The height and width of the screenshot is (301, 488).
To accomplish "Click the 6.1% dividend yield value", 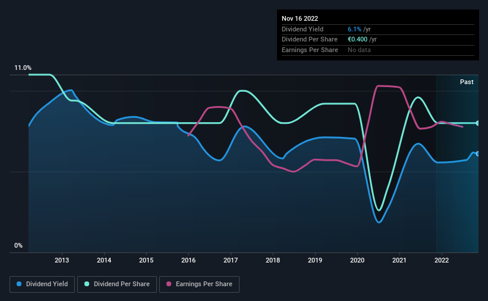I will (354, 29).
